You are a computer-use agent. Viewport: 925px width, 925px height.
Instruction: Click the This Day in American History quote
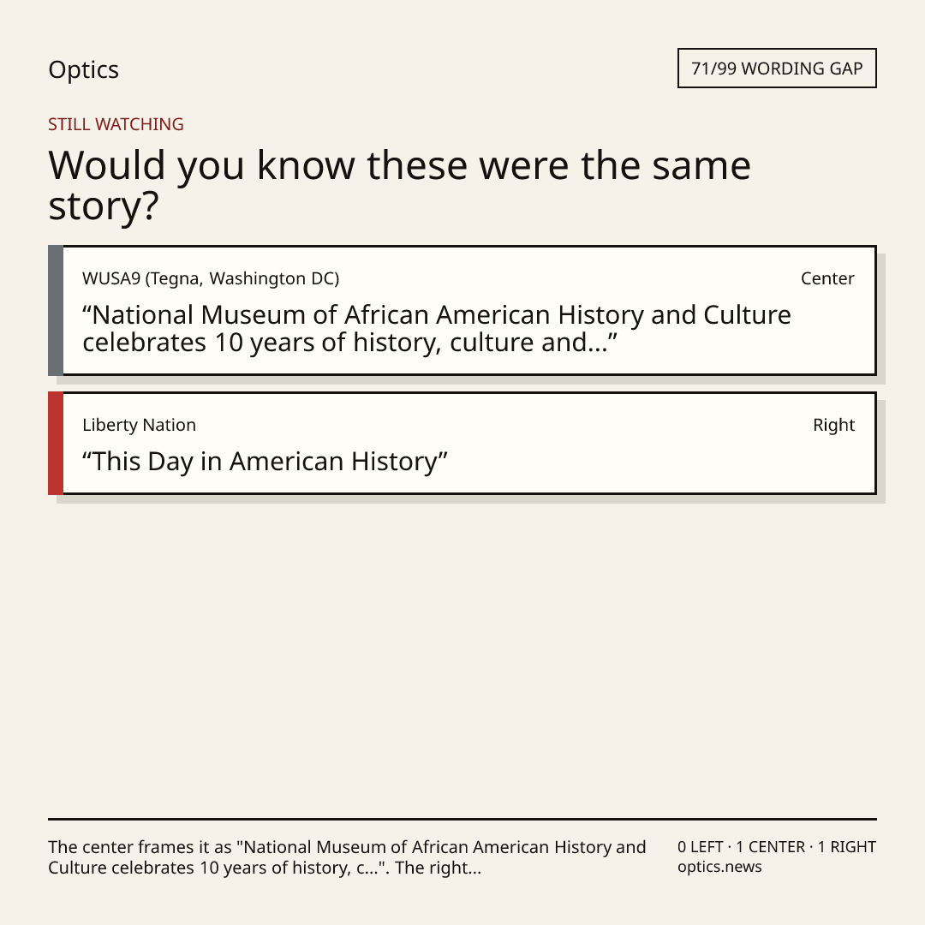[265, 462]
